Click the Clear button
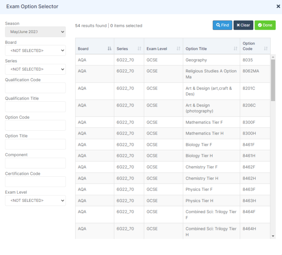The width and height of the screenshot is (282, 255). (x=243, y=25)
